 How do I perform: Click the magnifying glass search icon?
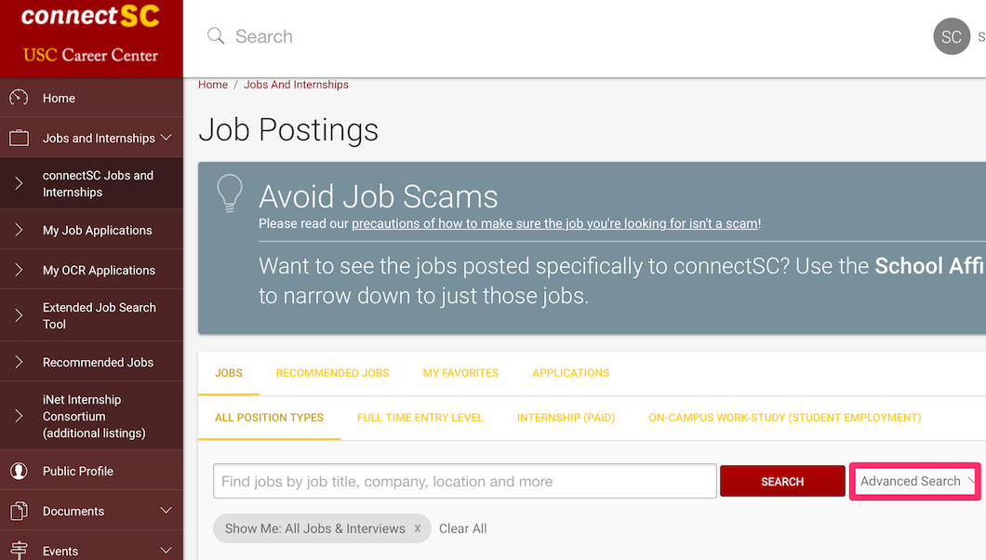pos(216,36)
